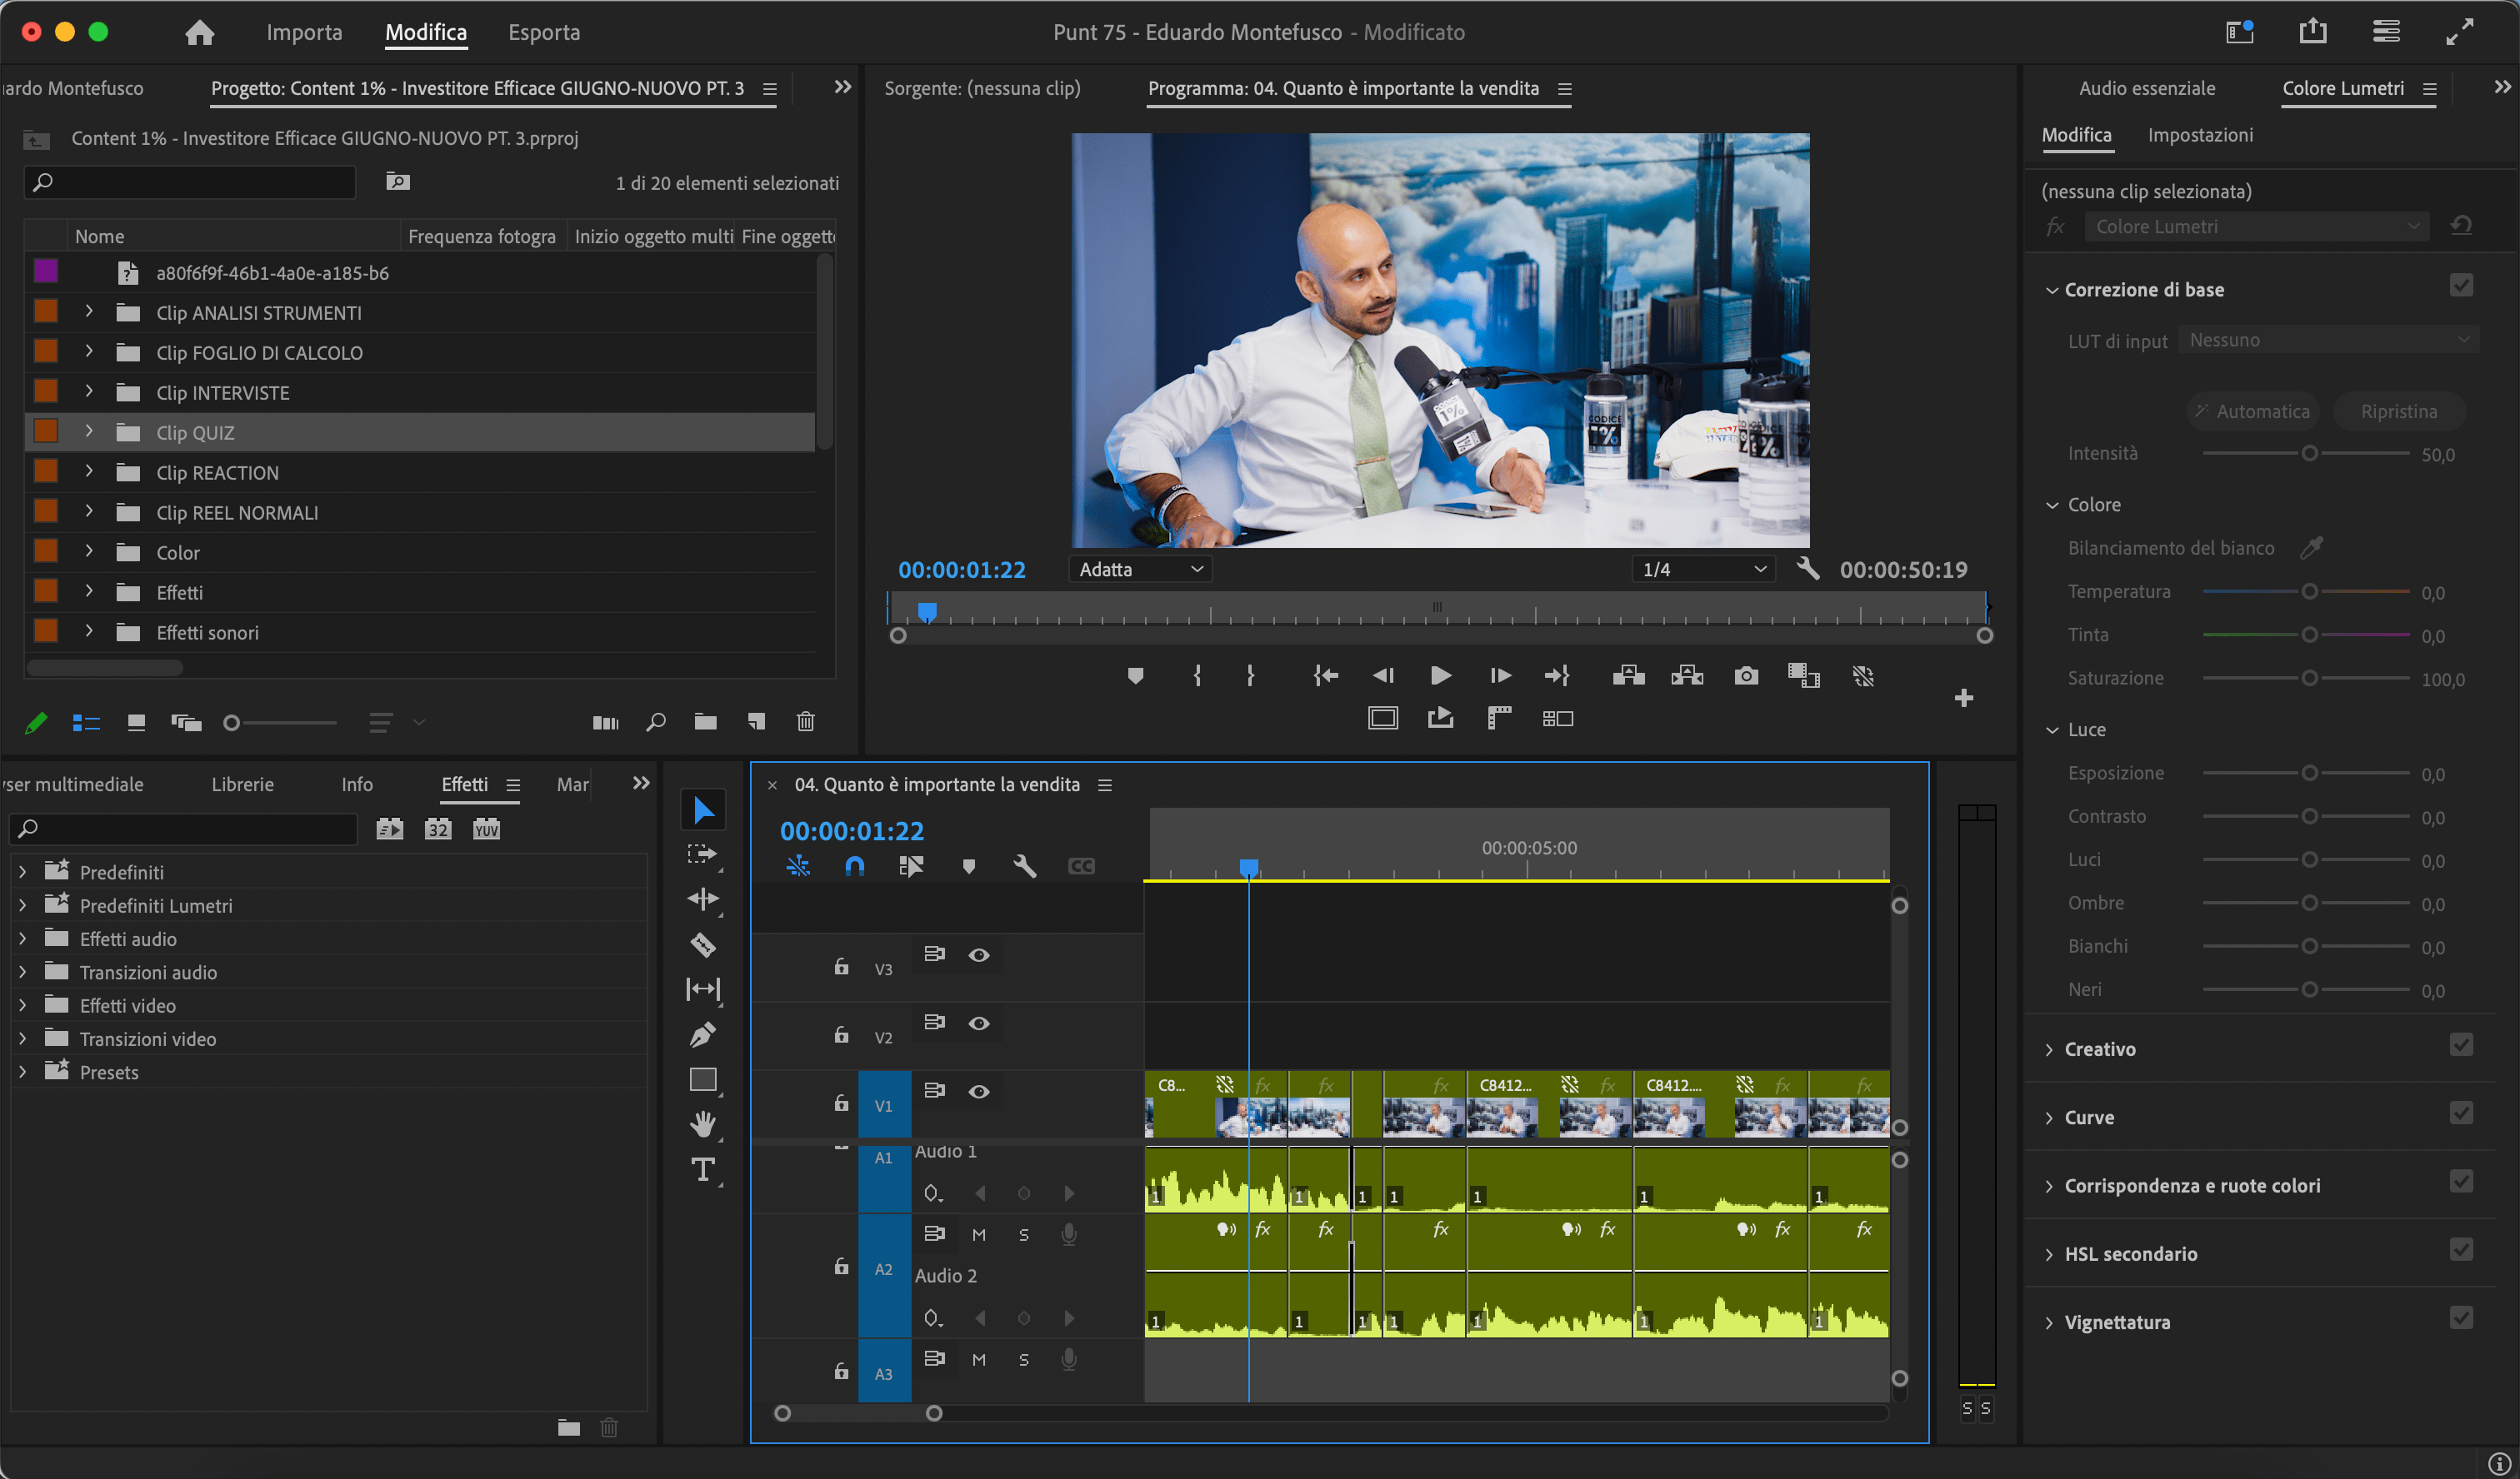
Task: Switch to the Esporta tab
Action: (544, 32)
